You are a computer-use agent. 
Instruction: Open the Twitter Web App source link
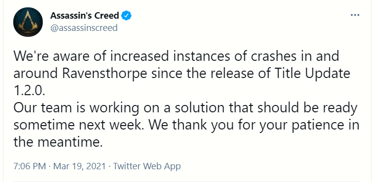coord(147,166)
